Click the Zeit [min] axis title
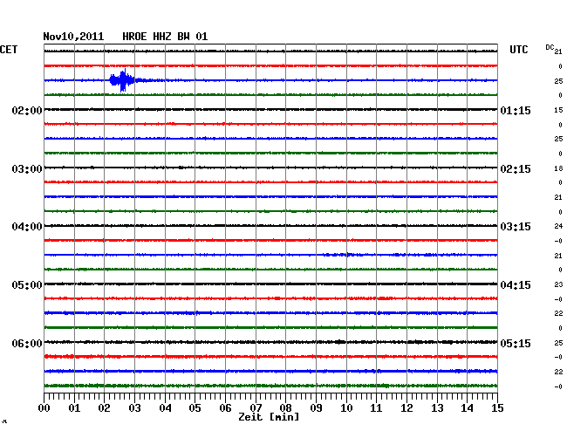 pos(269,417)
